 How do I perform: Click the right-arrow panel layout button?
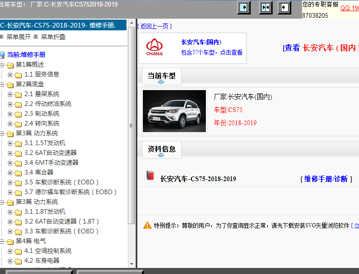click(243, 7)
